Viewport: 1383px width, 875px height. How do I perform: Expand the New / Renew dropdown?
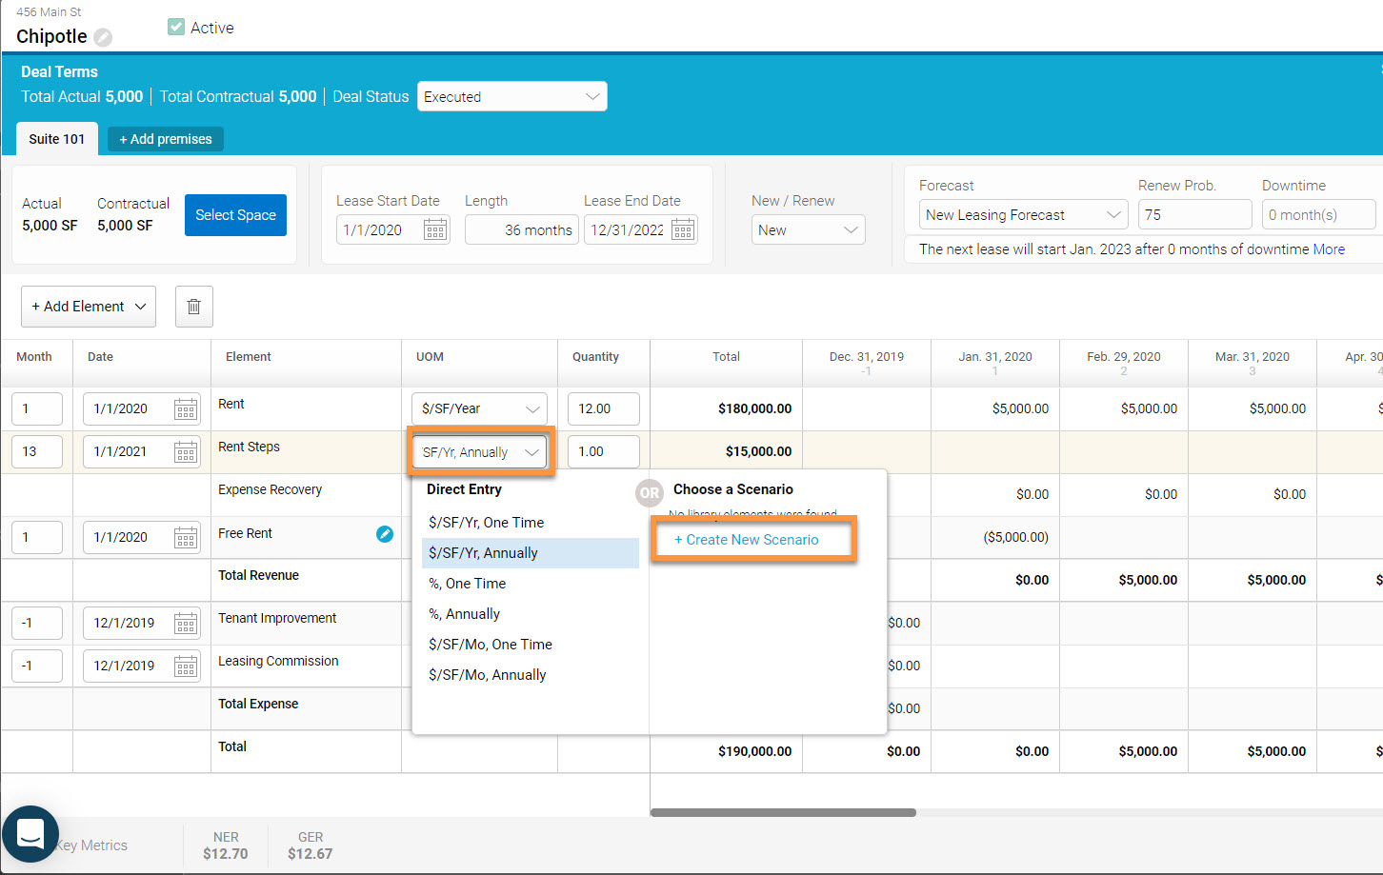(x=808, y=229)
